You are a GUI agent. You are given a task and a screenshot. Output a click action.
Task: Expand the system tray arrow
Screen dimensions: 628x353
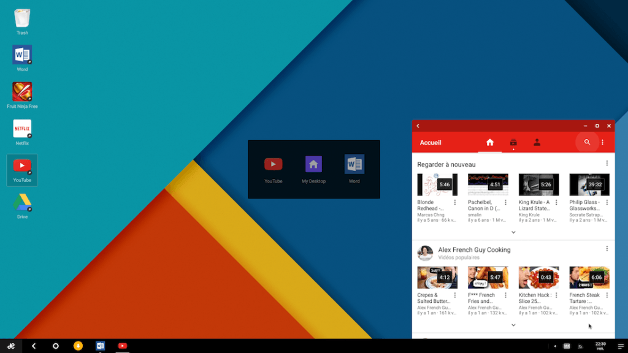pyautogui.click(x=554, y=346)
